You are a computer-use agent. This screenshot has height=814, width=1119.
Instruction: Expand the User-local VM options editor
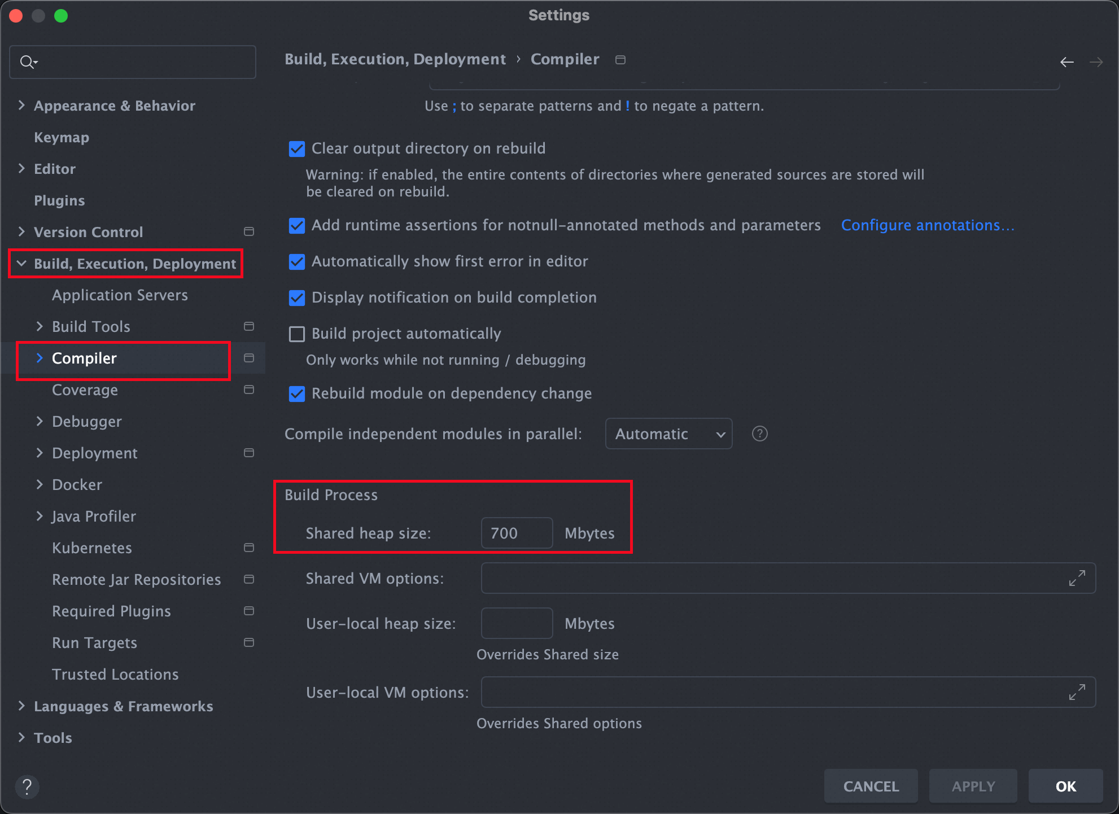(x=1078, y=692)
